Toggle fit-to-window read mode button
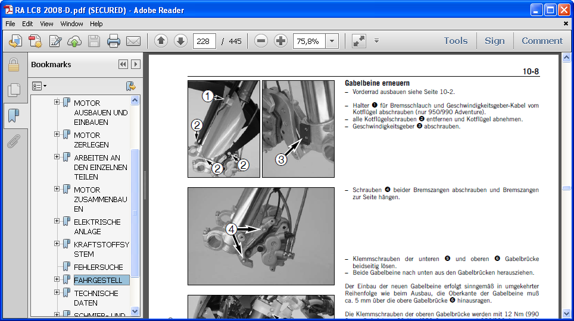574x321 pixels. point(359,41)
